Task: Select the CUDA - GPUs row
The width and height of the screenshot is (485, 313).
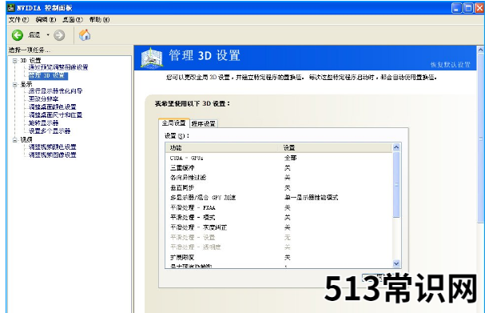Action: coord(279,158)
